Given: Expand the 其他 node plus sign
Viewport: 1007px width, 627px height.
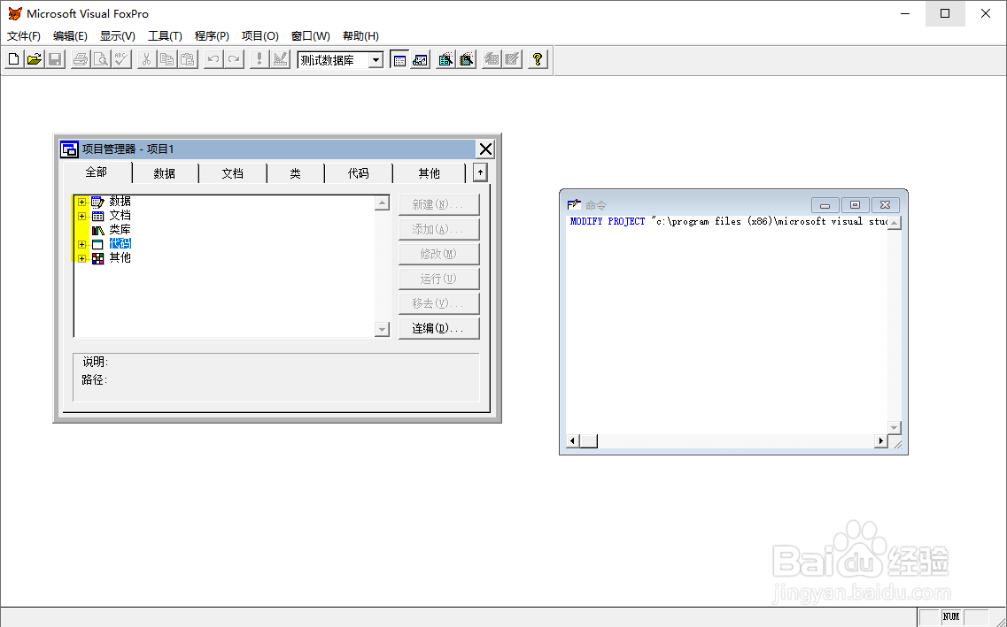Looking at the screenshot, I should 82,258.
